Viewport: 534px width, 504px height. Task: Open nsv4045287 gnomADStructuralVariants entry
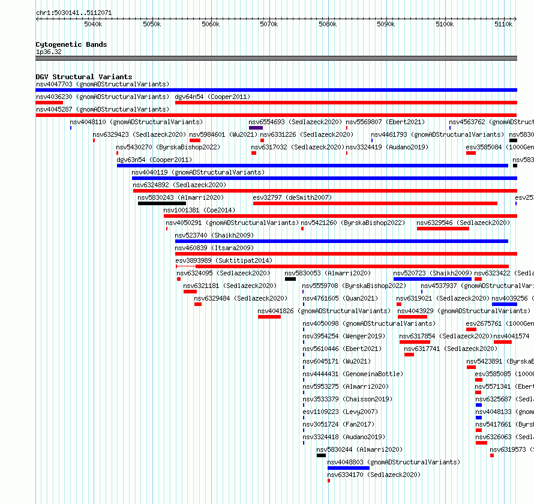(103, 109)
